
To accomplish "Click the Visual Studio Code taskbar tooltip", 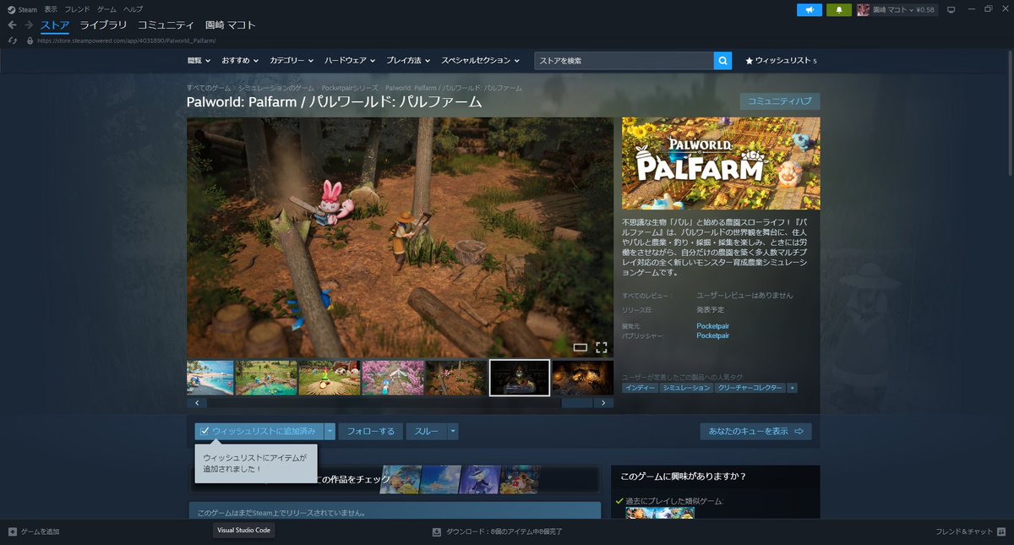I will [x=243, y=531].
